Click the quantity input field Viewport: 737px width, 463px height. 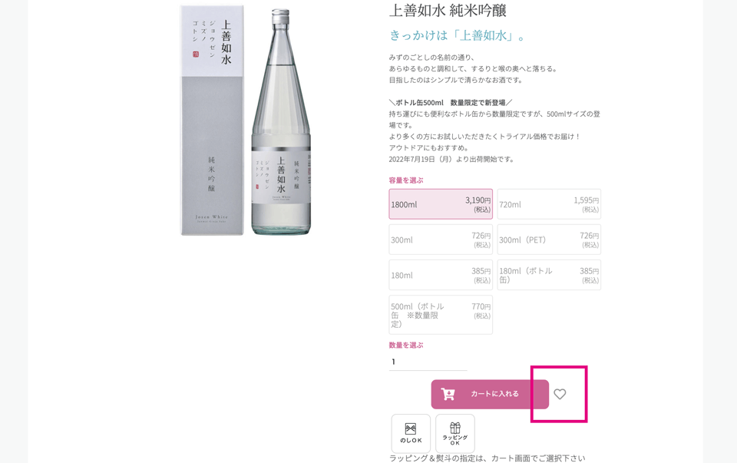[428, 362]
